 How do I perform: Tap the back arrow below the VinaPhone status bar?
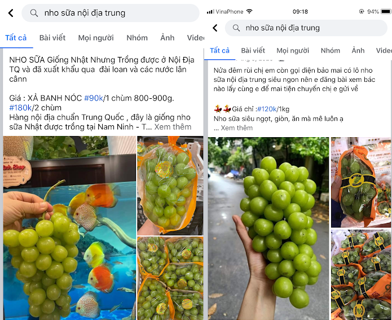(x=215, y=28)
